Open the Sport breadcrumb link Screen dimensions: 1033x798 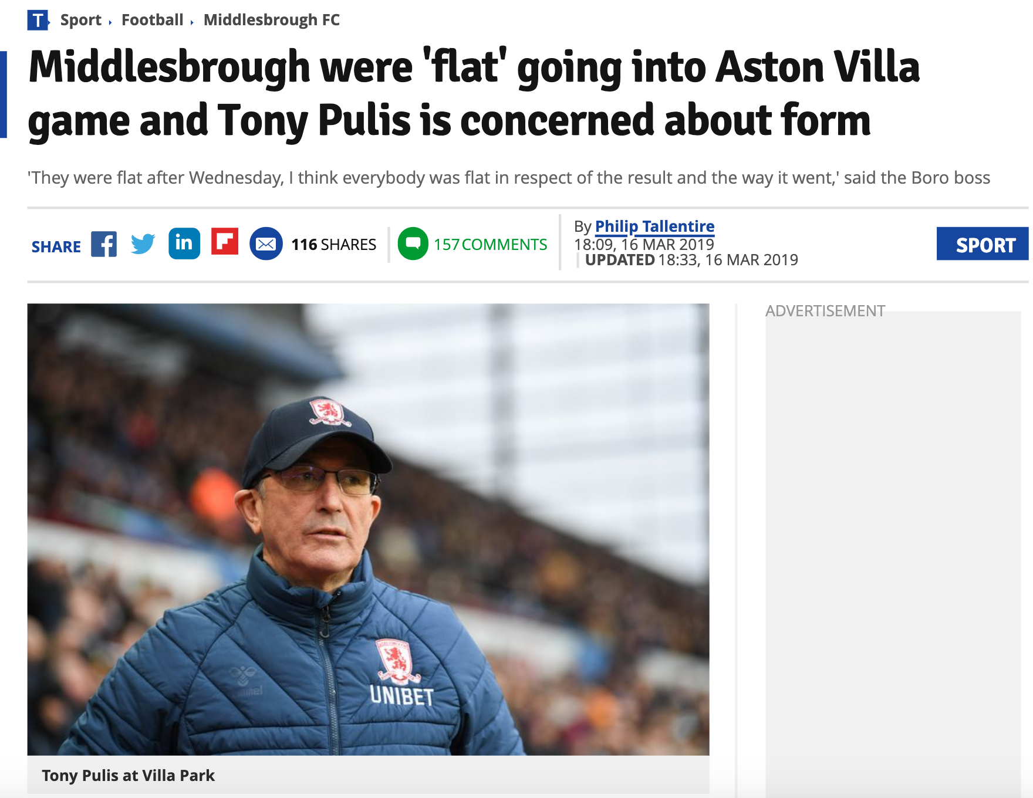pyautogui.click(x=81, y=21)
